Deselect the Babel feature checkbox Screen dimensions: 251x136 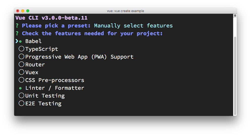click(21, 41)
